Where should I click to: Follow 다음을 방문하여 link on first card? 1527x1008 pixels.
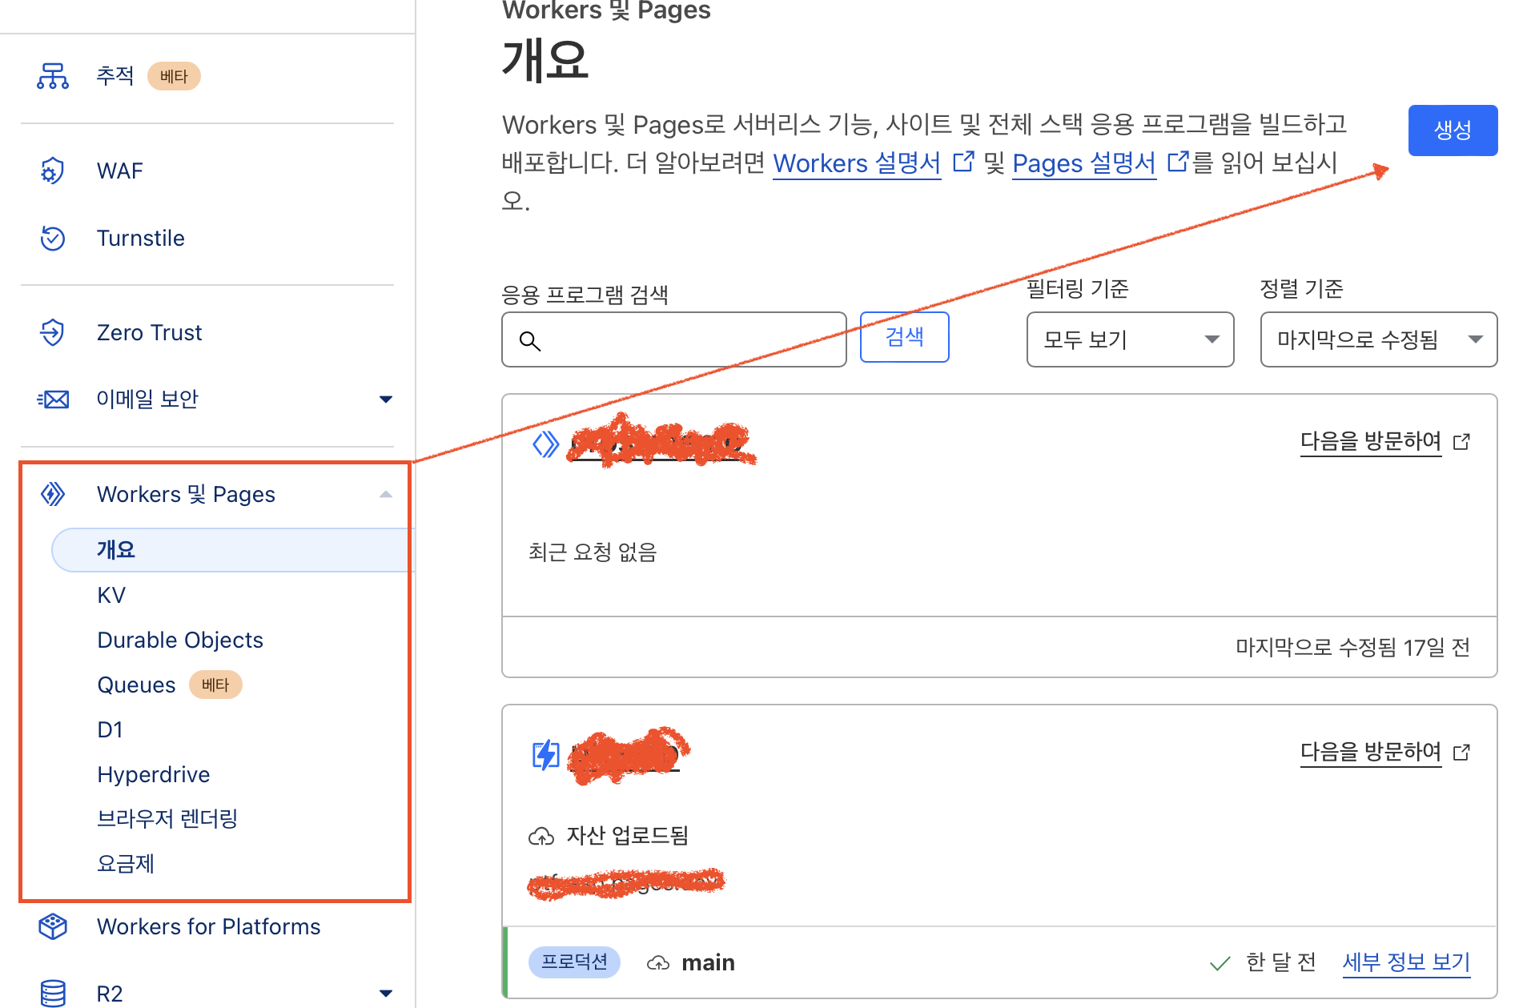click(x=1371, y=441)
